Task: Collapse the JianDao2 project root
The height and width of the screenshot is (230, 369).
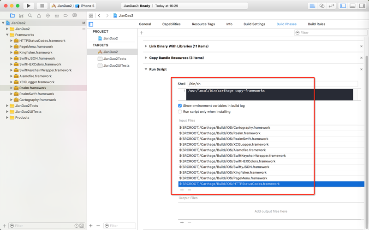Action: tap(3, 23)
